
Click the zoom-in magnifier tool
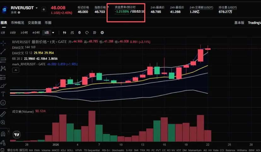click(x=3, y=123)
